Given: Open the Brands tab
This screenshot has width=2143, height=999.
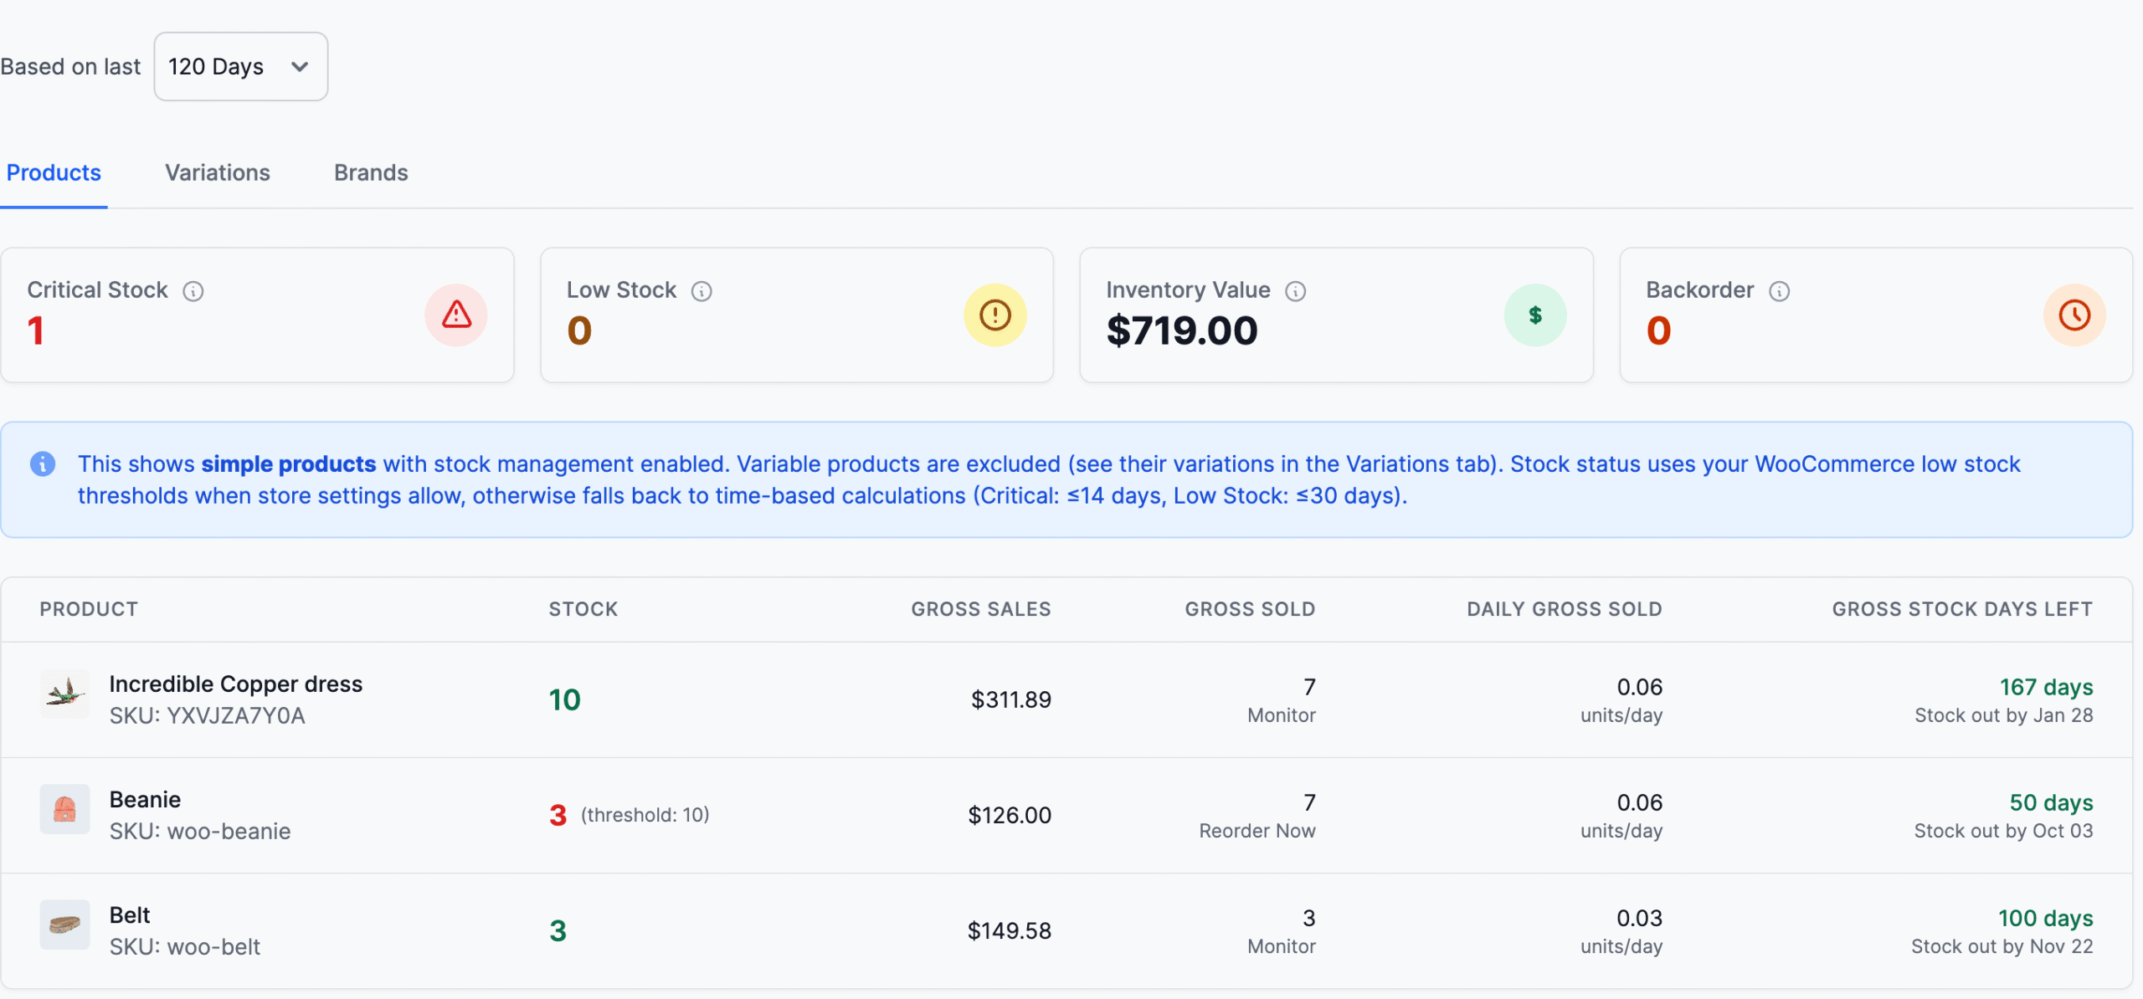Looking at the screenshot, I should click(x=371, y=173).
